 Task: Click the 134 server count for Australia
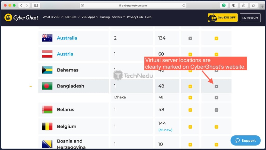(x=162, y=38)
